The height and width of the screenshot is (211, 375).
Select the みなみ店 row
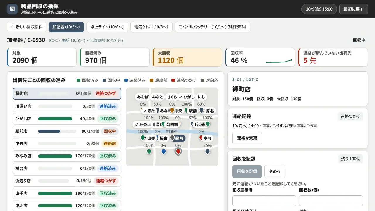(67, 156)
